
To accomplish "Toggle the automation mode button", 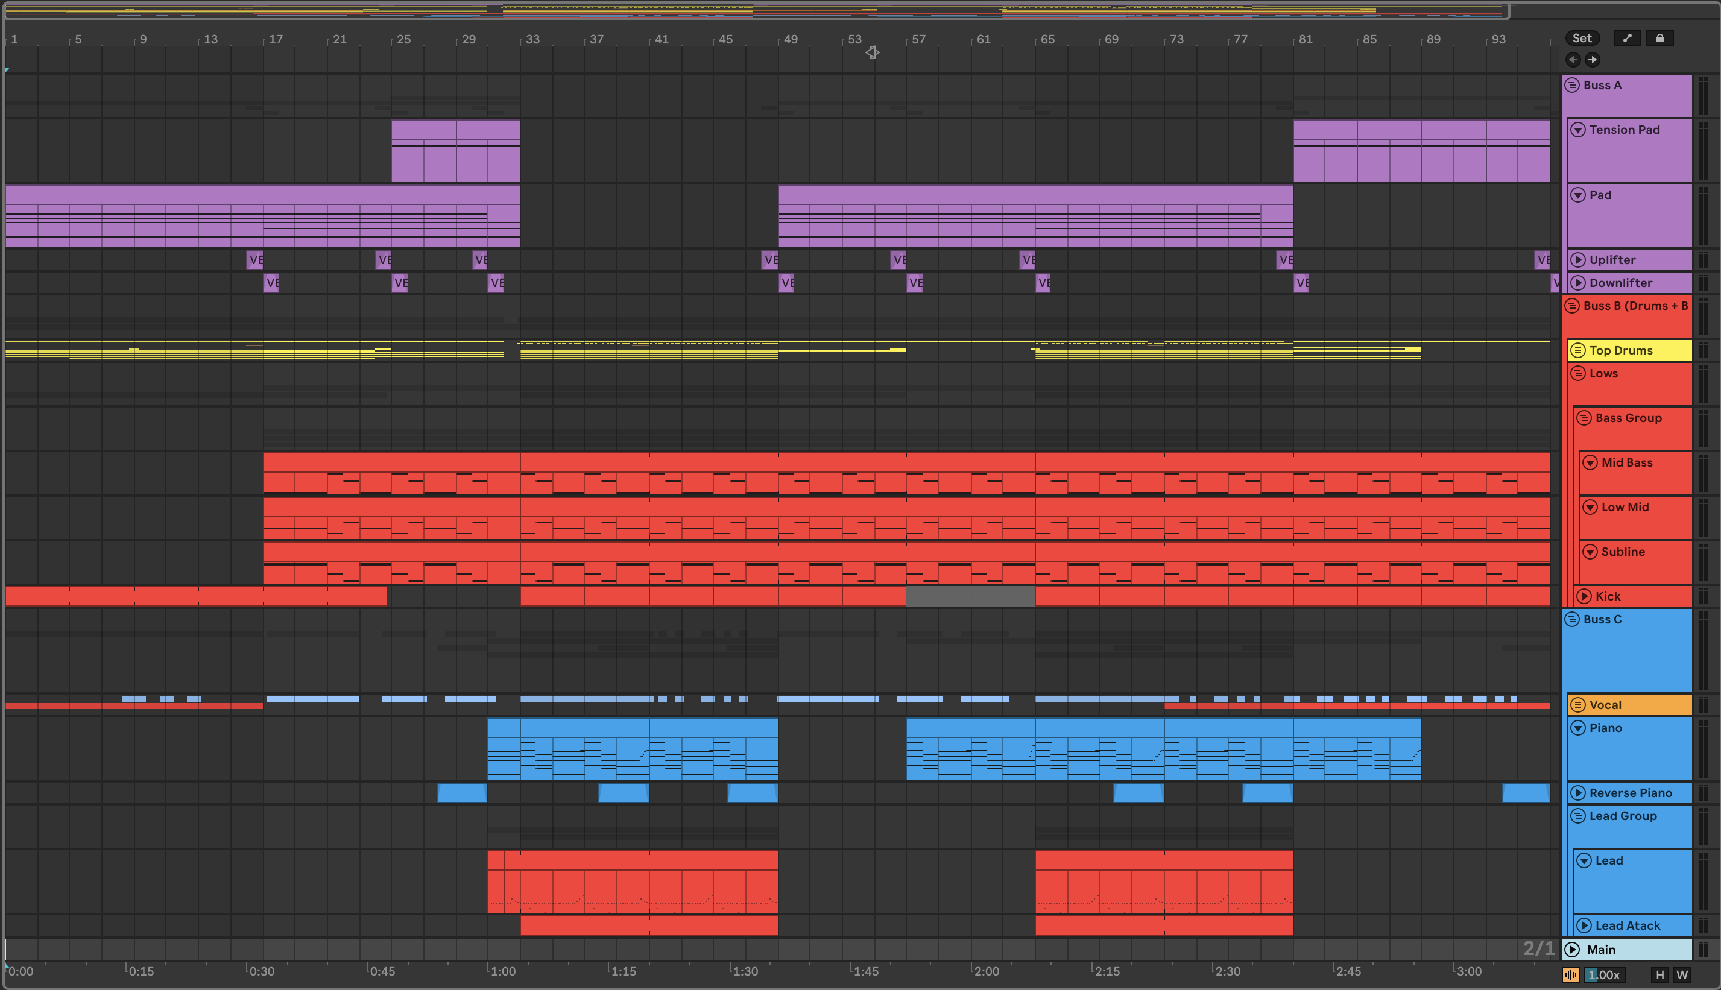I will tap(1627, 38).
